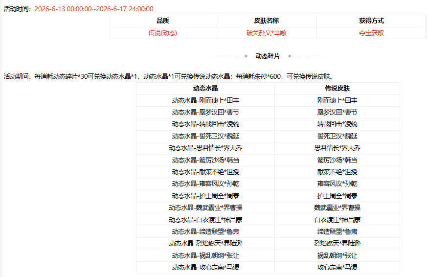Click 誓死卫汉*魏延 in 传说皮肤 column
This screenshot has width=429, height=277.
337,136
